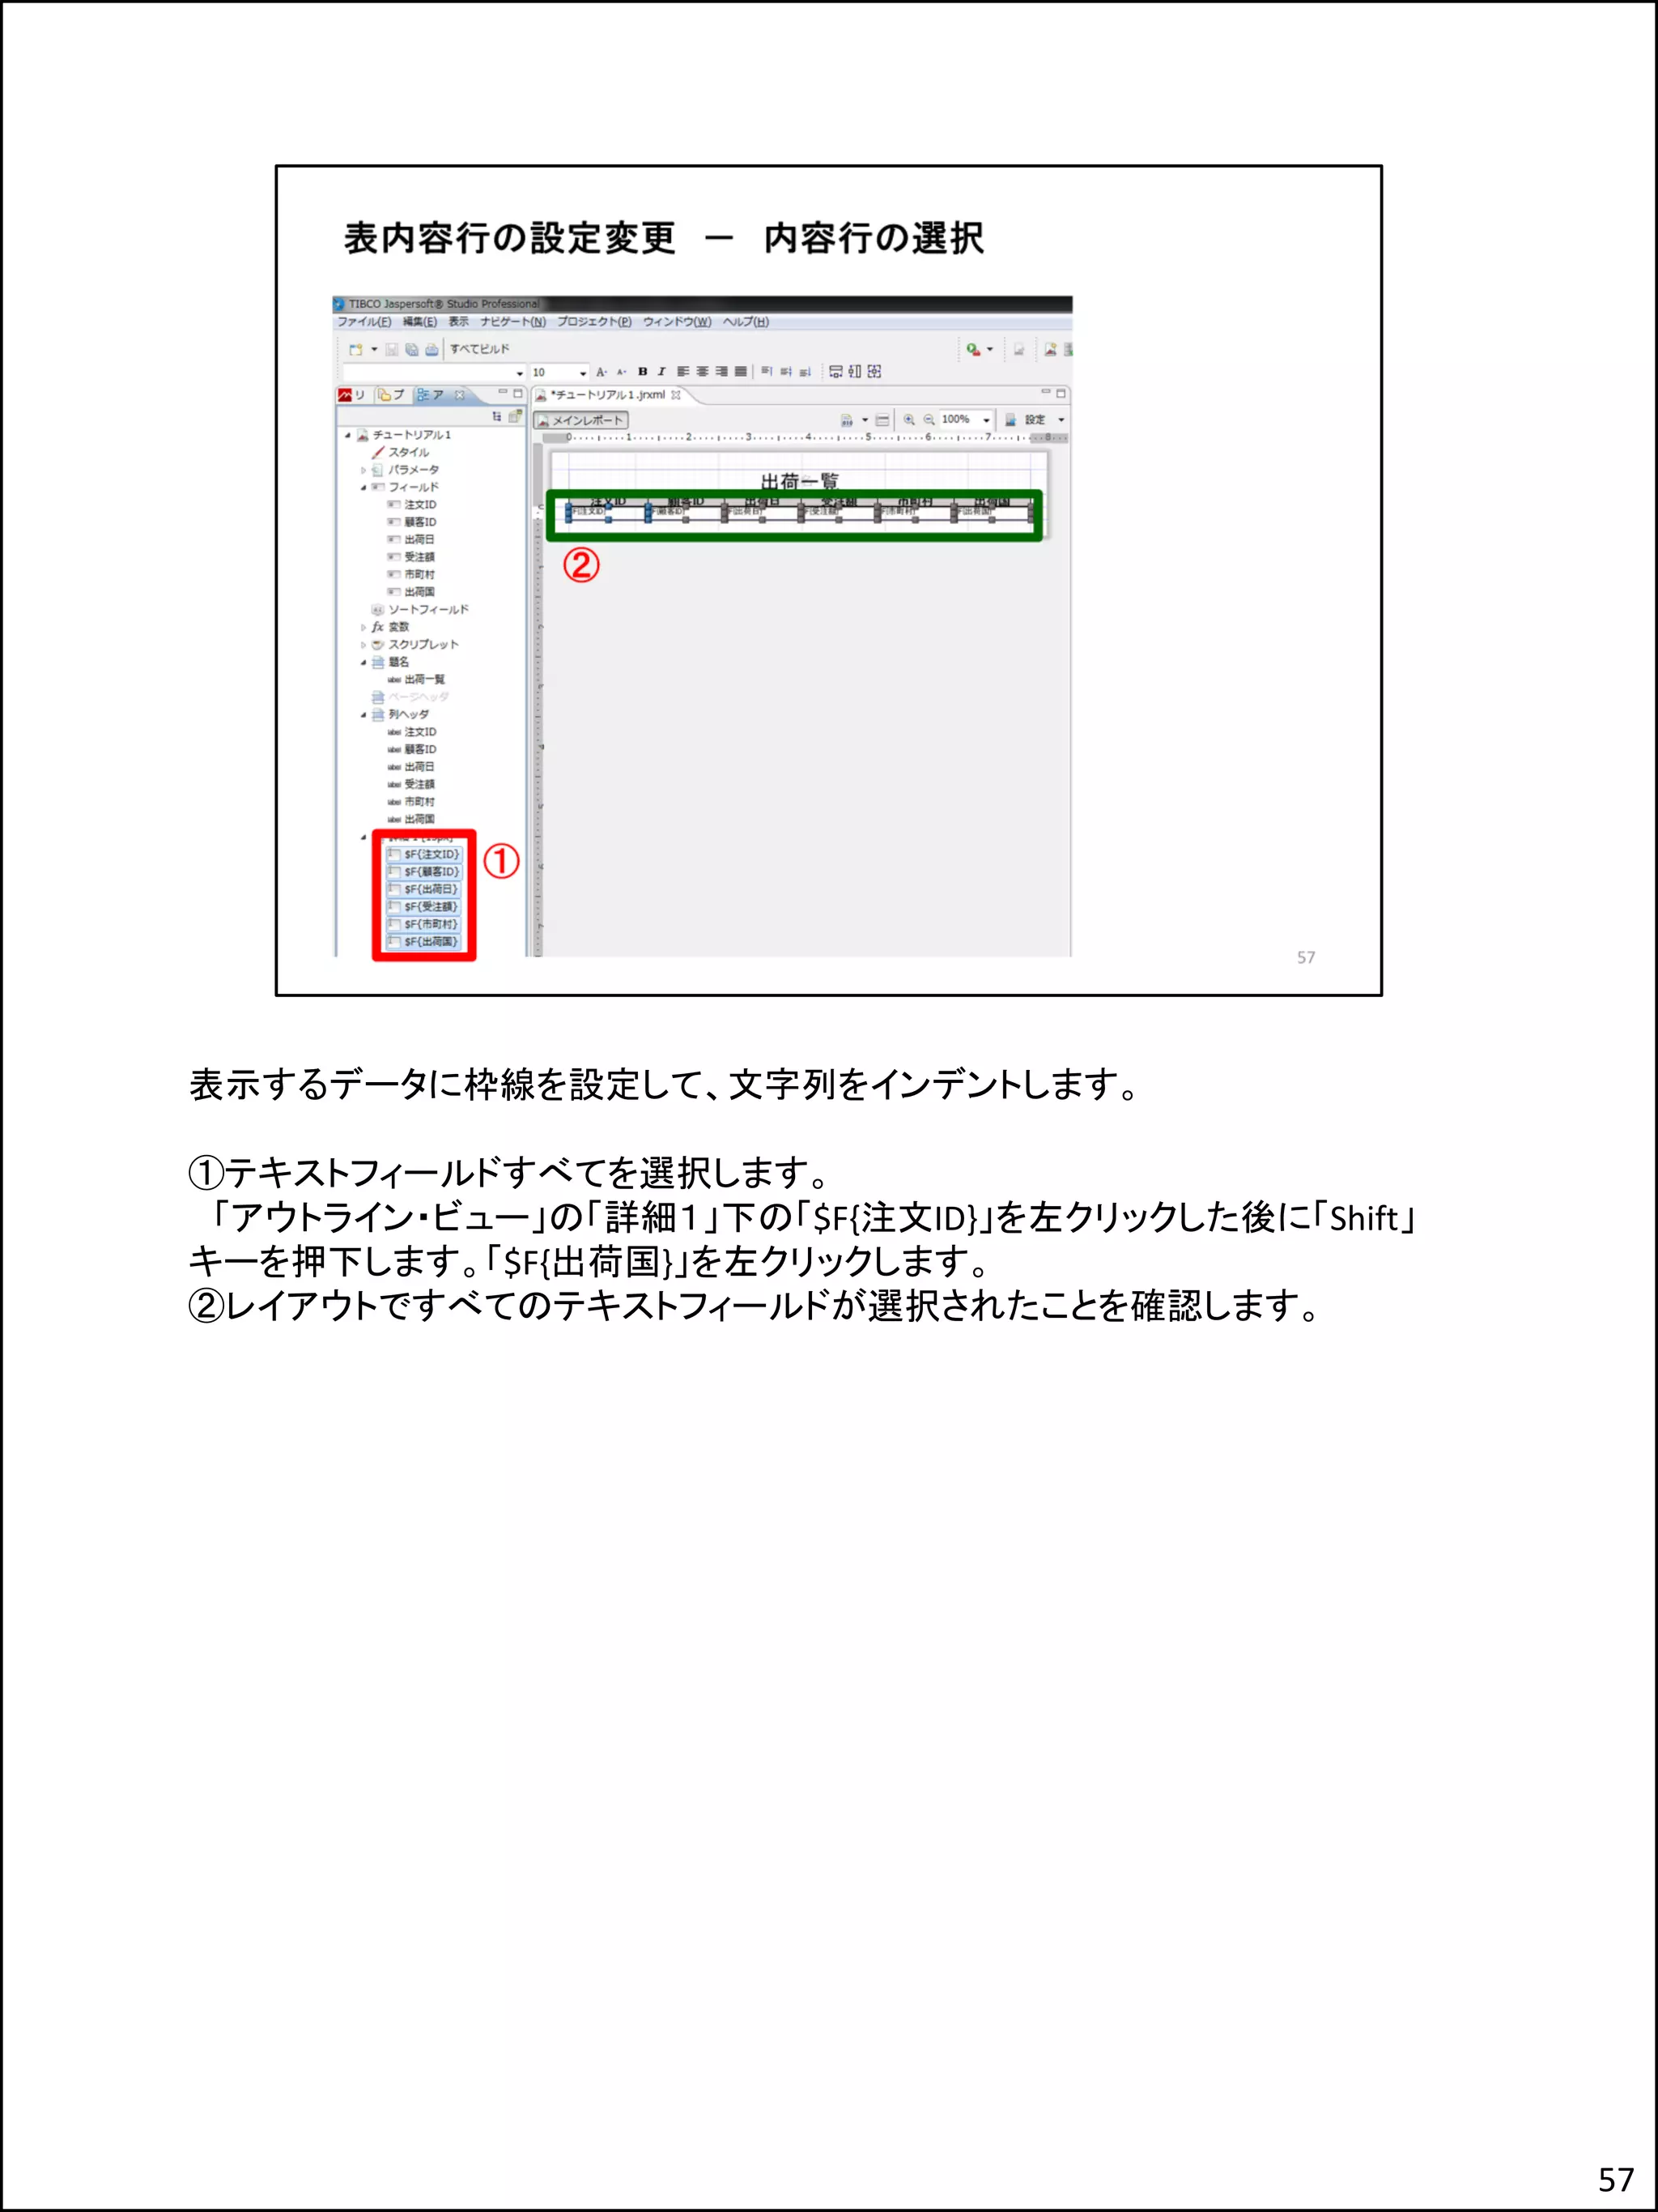1658x2212 pixels.
Task: Click the match height sizing icon
Action: coord(854,372)
